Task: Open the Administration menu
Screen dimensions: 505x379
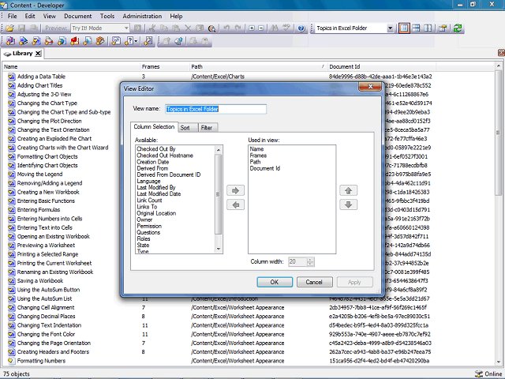Action: (x=142, y=16)
